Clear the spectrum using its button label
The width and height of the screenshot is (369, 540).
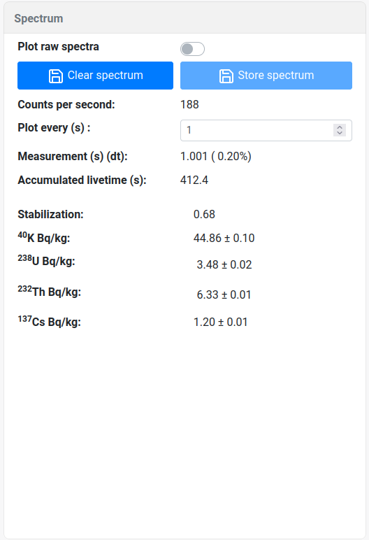[x=106, y=75]
